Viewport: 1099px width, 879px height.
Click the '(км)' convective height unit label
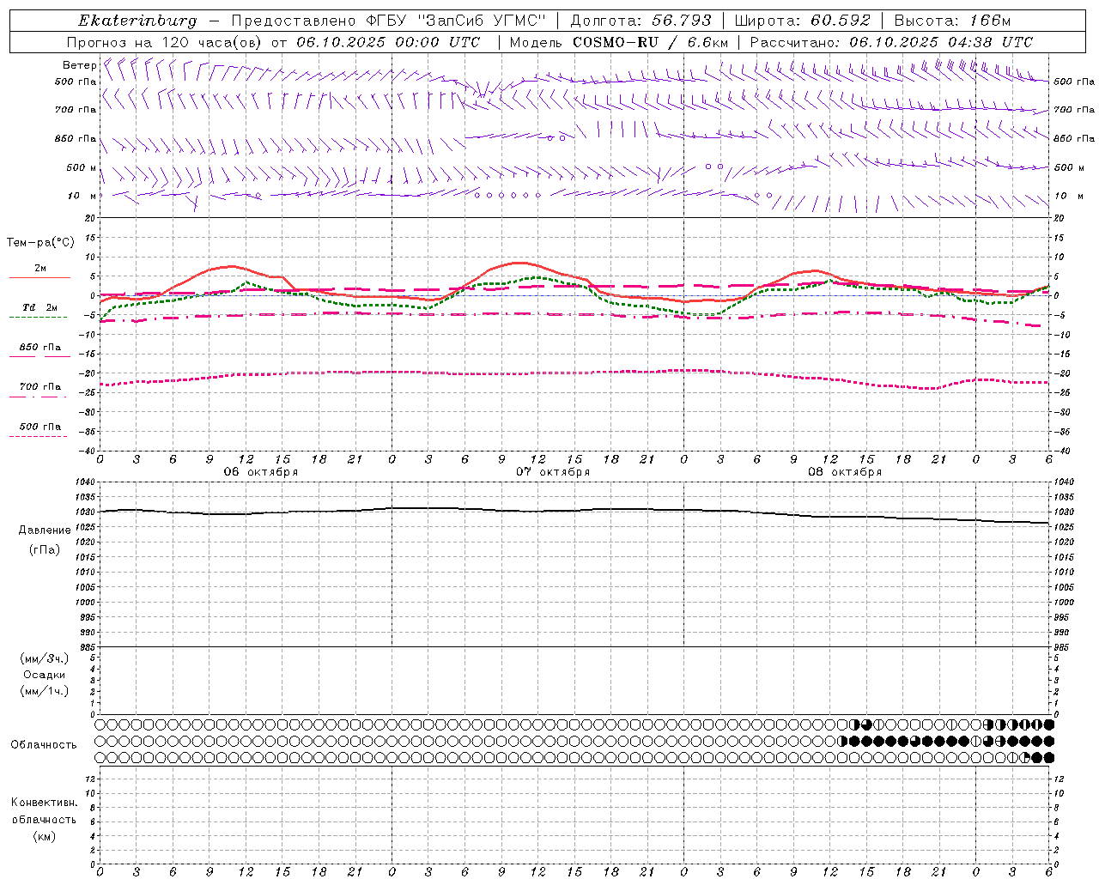pyautogui.click(x=45, y=836)
